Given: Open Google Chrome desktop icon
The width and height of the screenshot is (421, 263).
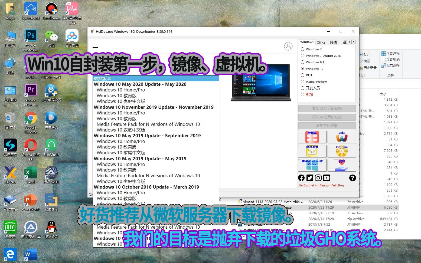Looking at the screenshot, I should (31, 123).
